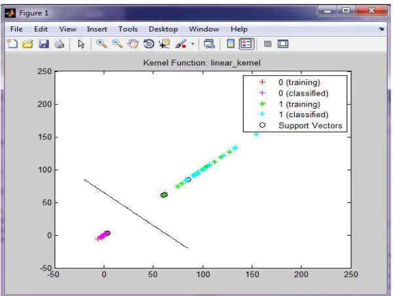Click the Hide Plot Tools icon
Image resolution: width=393 pixels, height=296 pixels.
point(268,44)
